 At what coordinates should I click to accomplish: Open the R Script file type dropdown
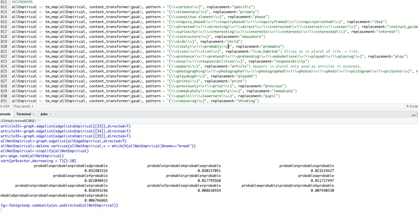tap(411, 106)
